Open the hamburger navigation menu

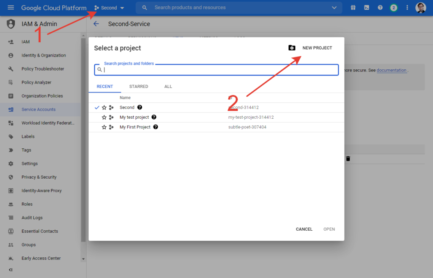click(x=11, y=8)
